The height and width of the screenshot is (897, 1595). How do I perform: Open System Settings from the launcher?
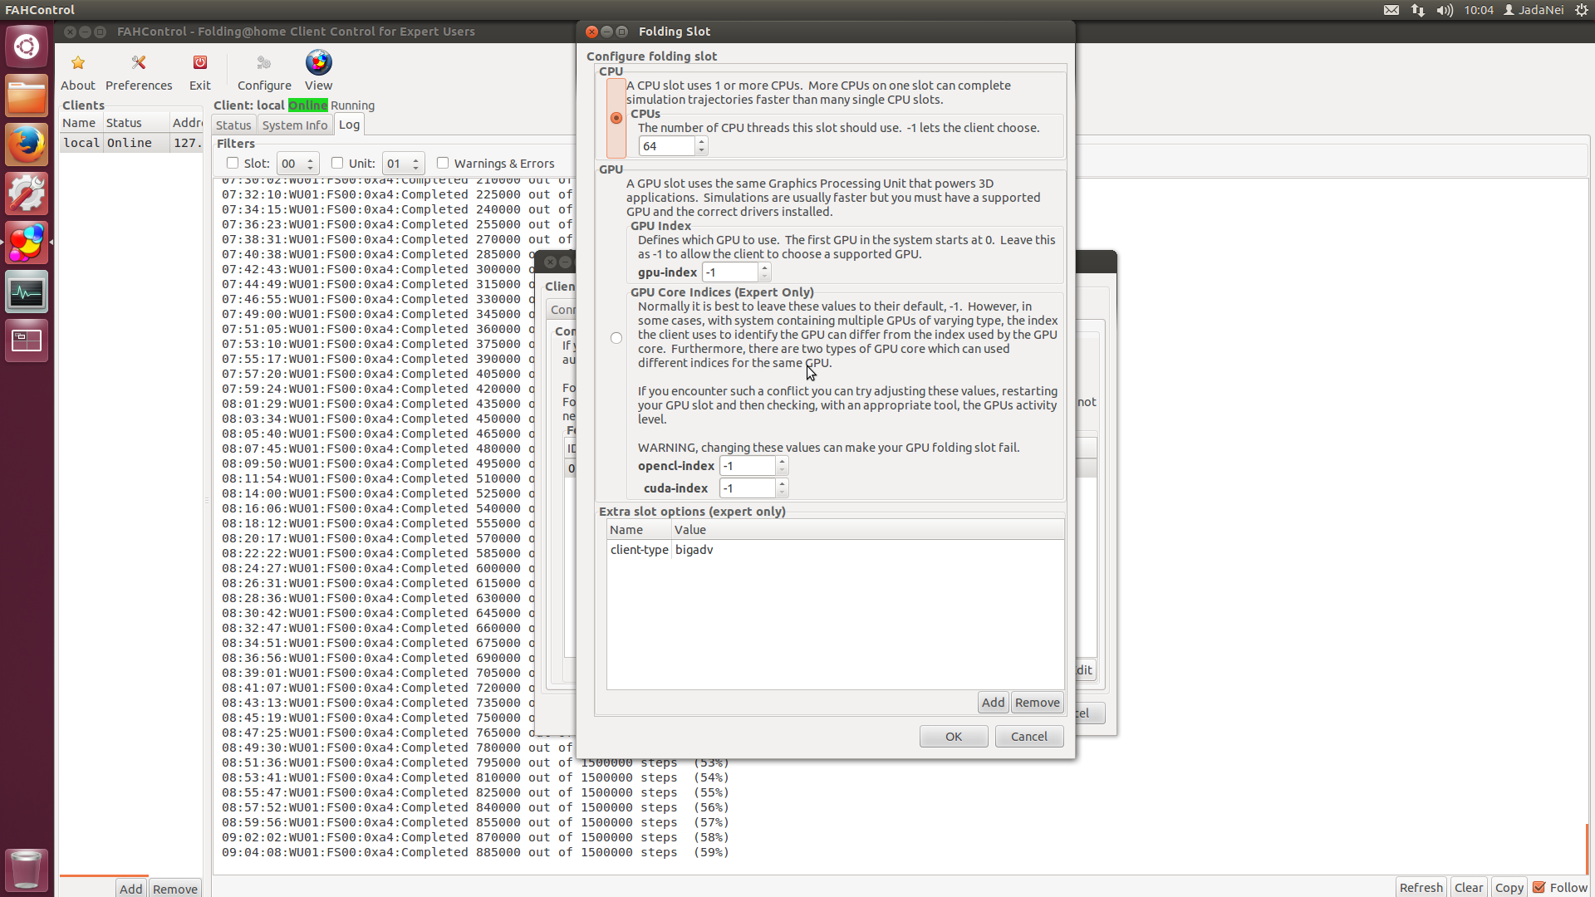click(27, 194)
